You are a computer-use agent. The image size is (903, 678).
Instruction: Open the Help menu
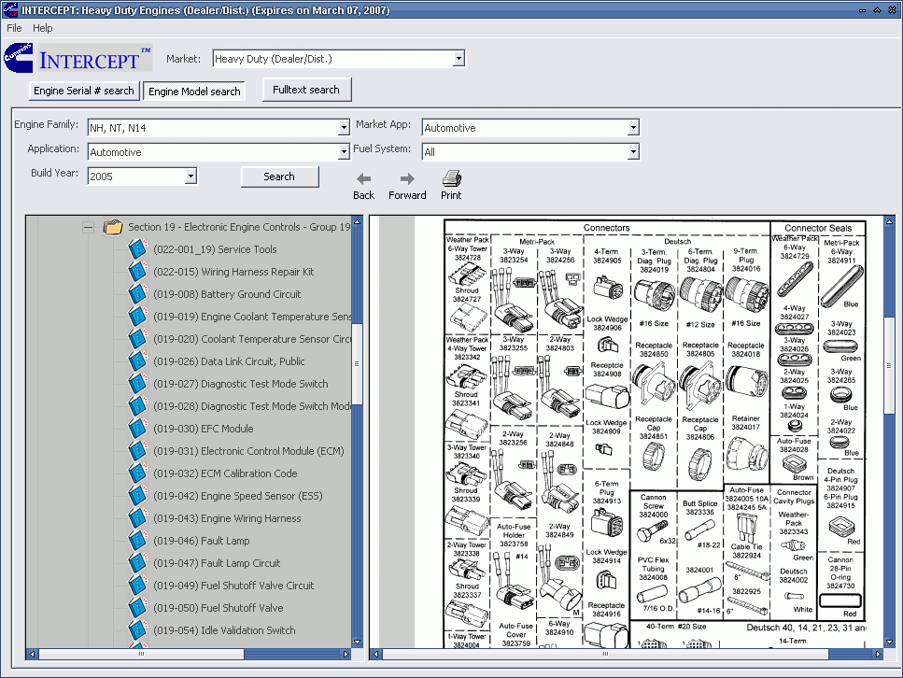pyautogui.click(x=43, y=28)
